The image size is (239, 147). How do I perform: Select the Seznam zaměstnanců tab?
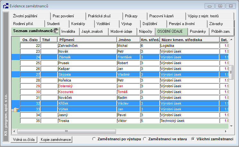click(x=35, y=31)
